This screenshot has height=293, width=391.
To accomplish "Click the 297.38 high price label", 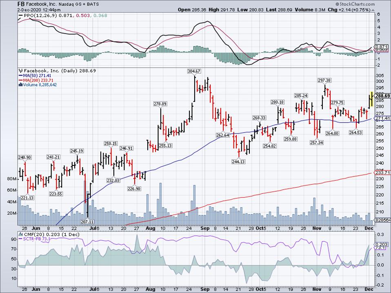I will pyautogui.click(x=324, y=81).
